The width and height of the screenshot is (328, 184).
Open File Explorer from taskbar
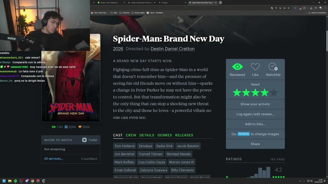[10, 181]
